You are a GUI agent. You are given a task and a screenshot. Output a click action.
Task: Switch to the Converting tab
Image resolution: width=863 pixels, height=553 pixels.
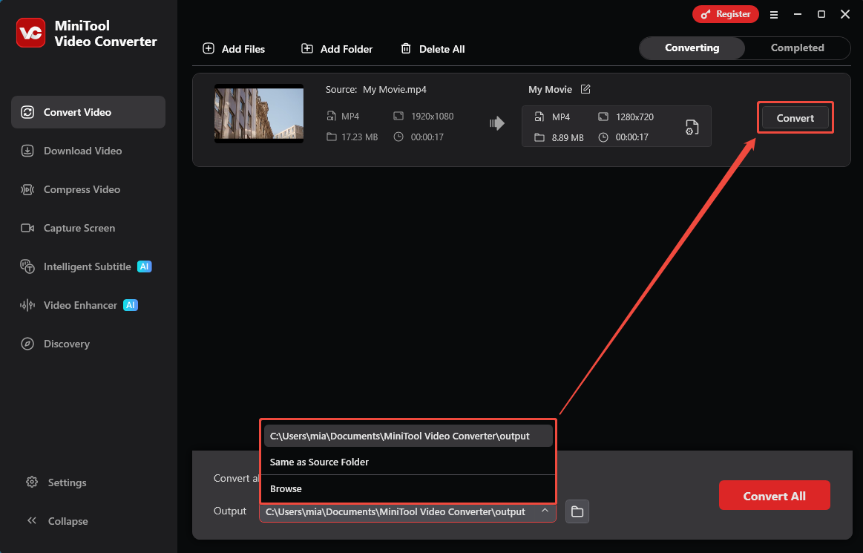coord(692,48)
